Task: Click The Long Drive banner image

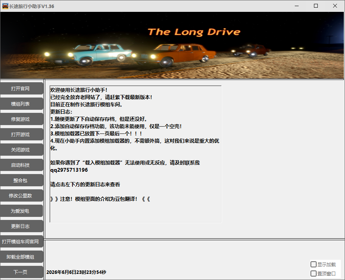Action: click(172, 45)
